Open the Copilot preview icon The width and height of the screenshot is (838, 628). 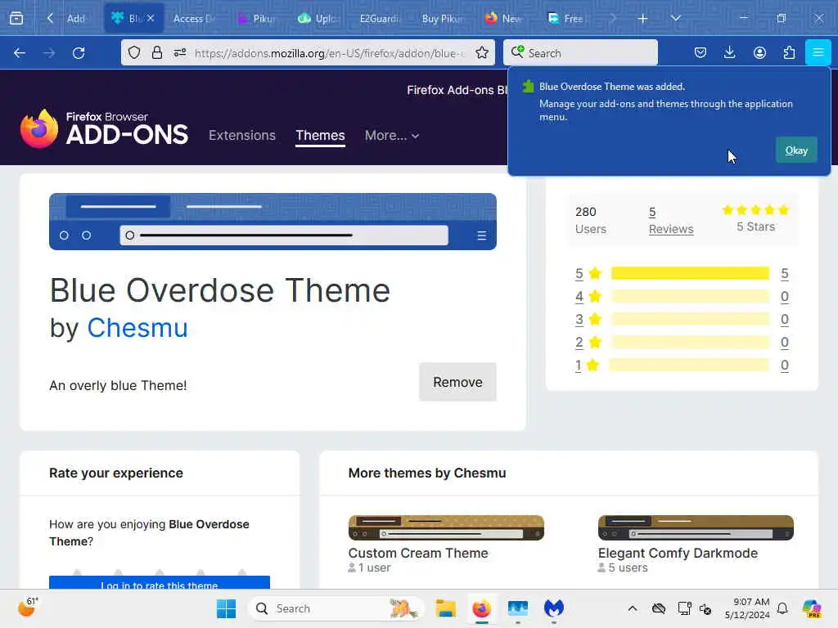coord(811,608)
